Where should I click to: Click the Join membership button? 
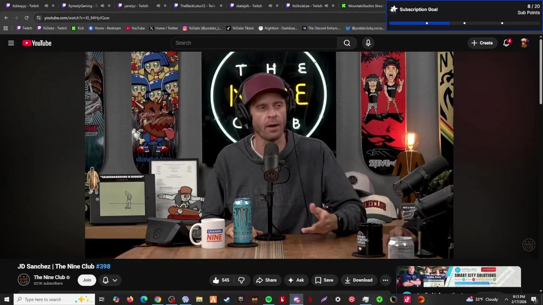[87, 280]
